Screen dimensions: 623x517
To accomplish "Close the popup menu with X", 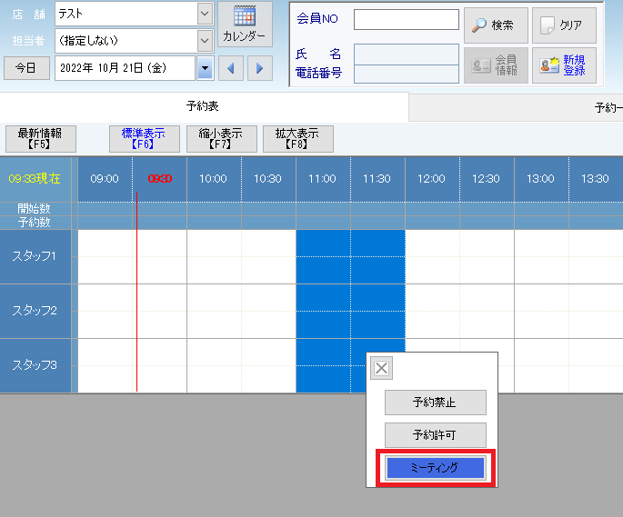I will [382, 368].
